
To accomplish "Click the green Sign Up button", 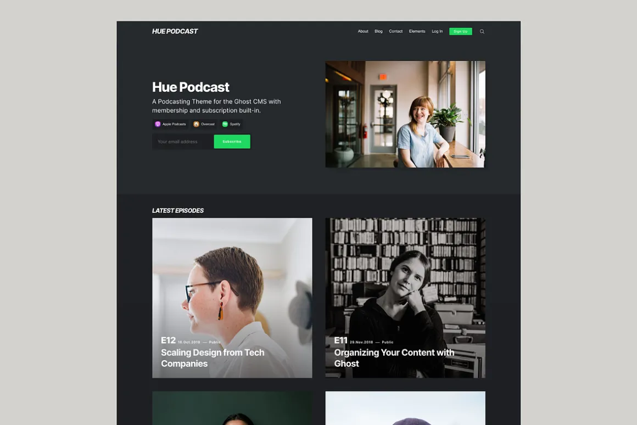I will (460, 31).
